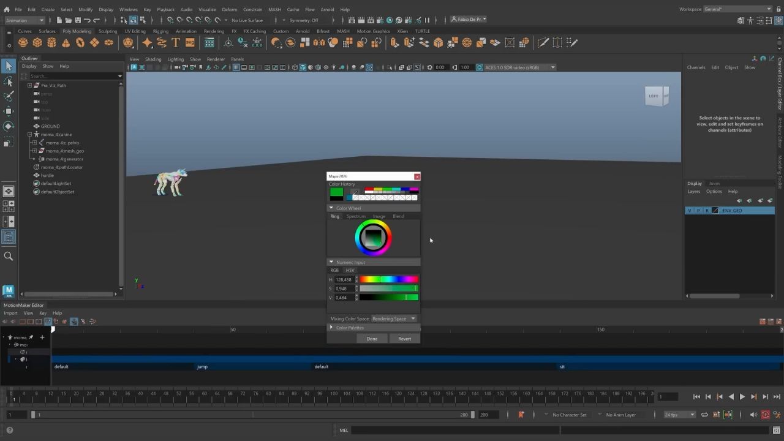Click the search magnifier in the toolbox
Screen dimensions: 784x441
pos(9,257)
